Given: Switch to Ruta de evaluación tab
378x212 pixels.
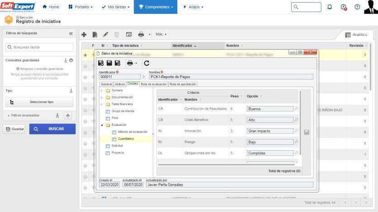Looking at the screenshot, I should (x=153, y=84).
